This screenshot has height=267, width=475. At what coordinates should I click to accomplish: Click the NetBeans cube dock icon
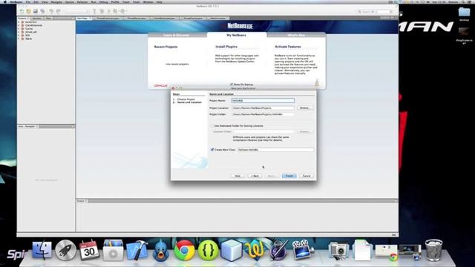tap(231, 250)
